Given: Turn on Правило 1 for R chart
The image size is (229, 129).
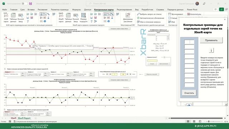Looking at the screenshot, I should (x=22, y=113).
